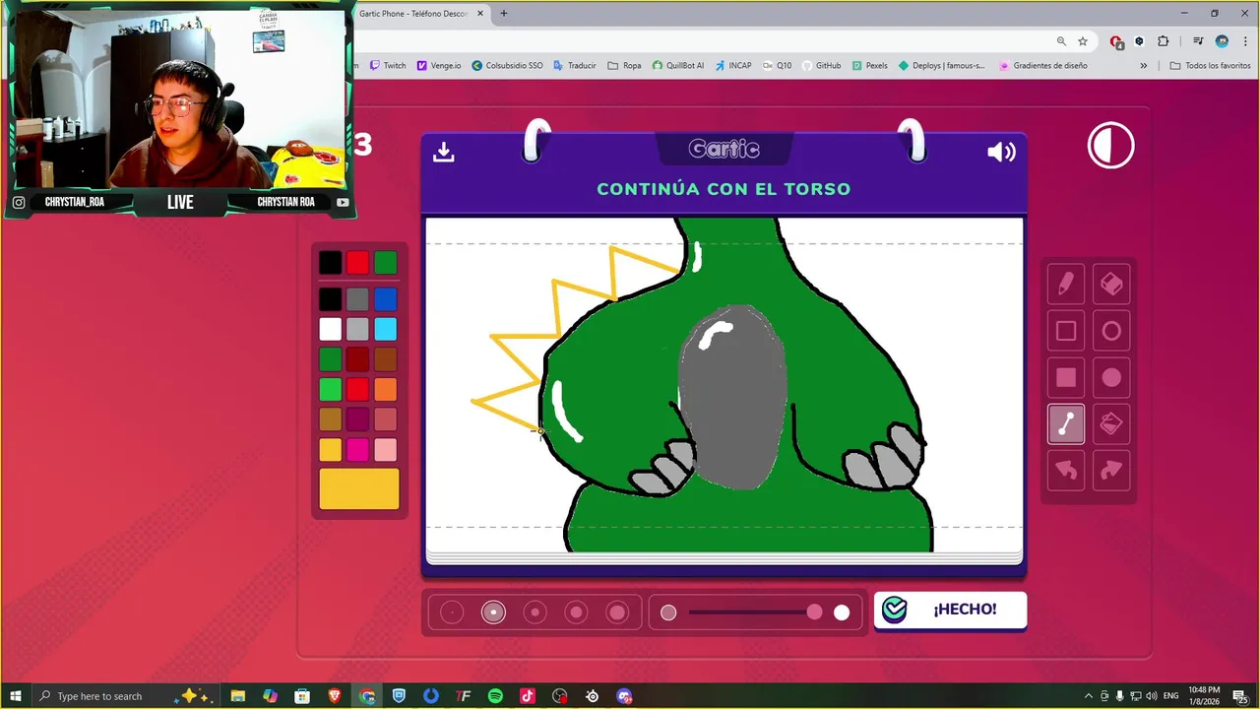Image resolution: width=1260 pixels, height=709 pixels.
Task: Open the Chrome extensions puzzle icon
Action: [1164, 41]
